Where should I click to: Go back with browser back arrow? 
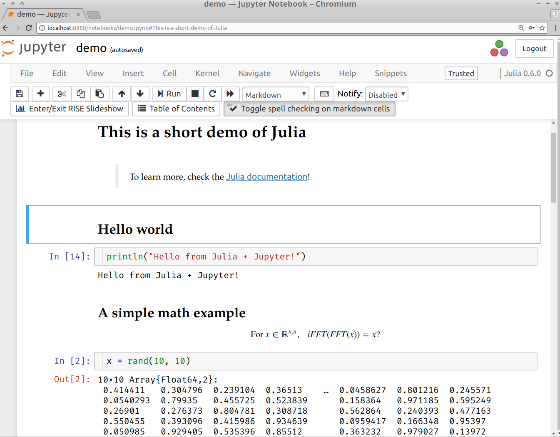5,28
